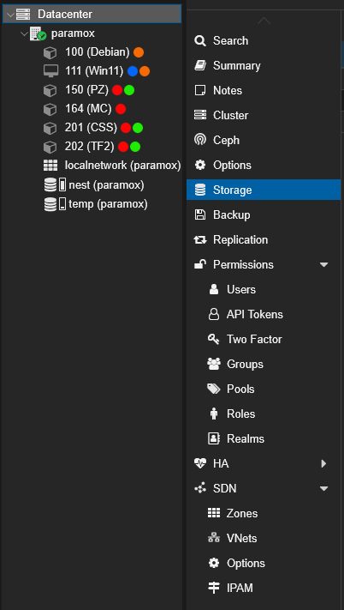344x610 pixels.
Task: Select the 111 (Win11) virtual machine
Action: click(x=94, y=71)
